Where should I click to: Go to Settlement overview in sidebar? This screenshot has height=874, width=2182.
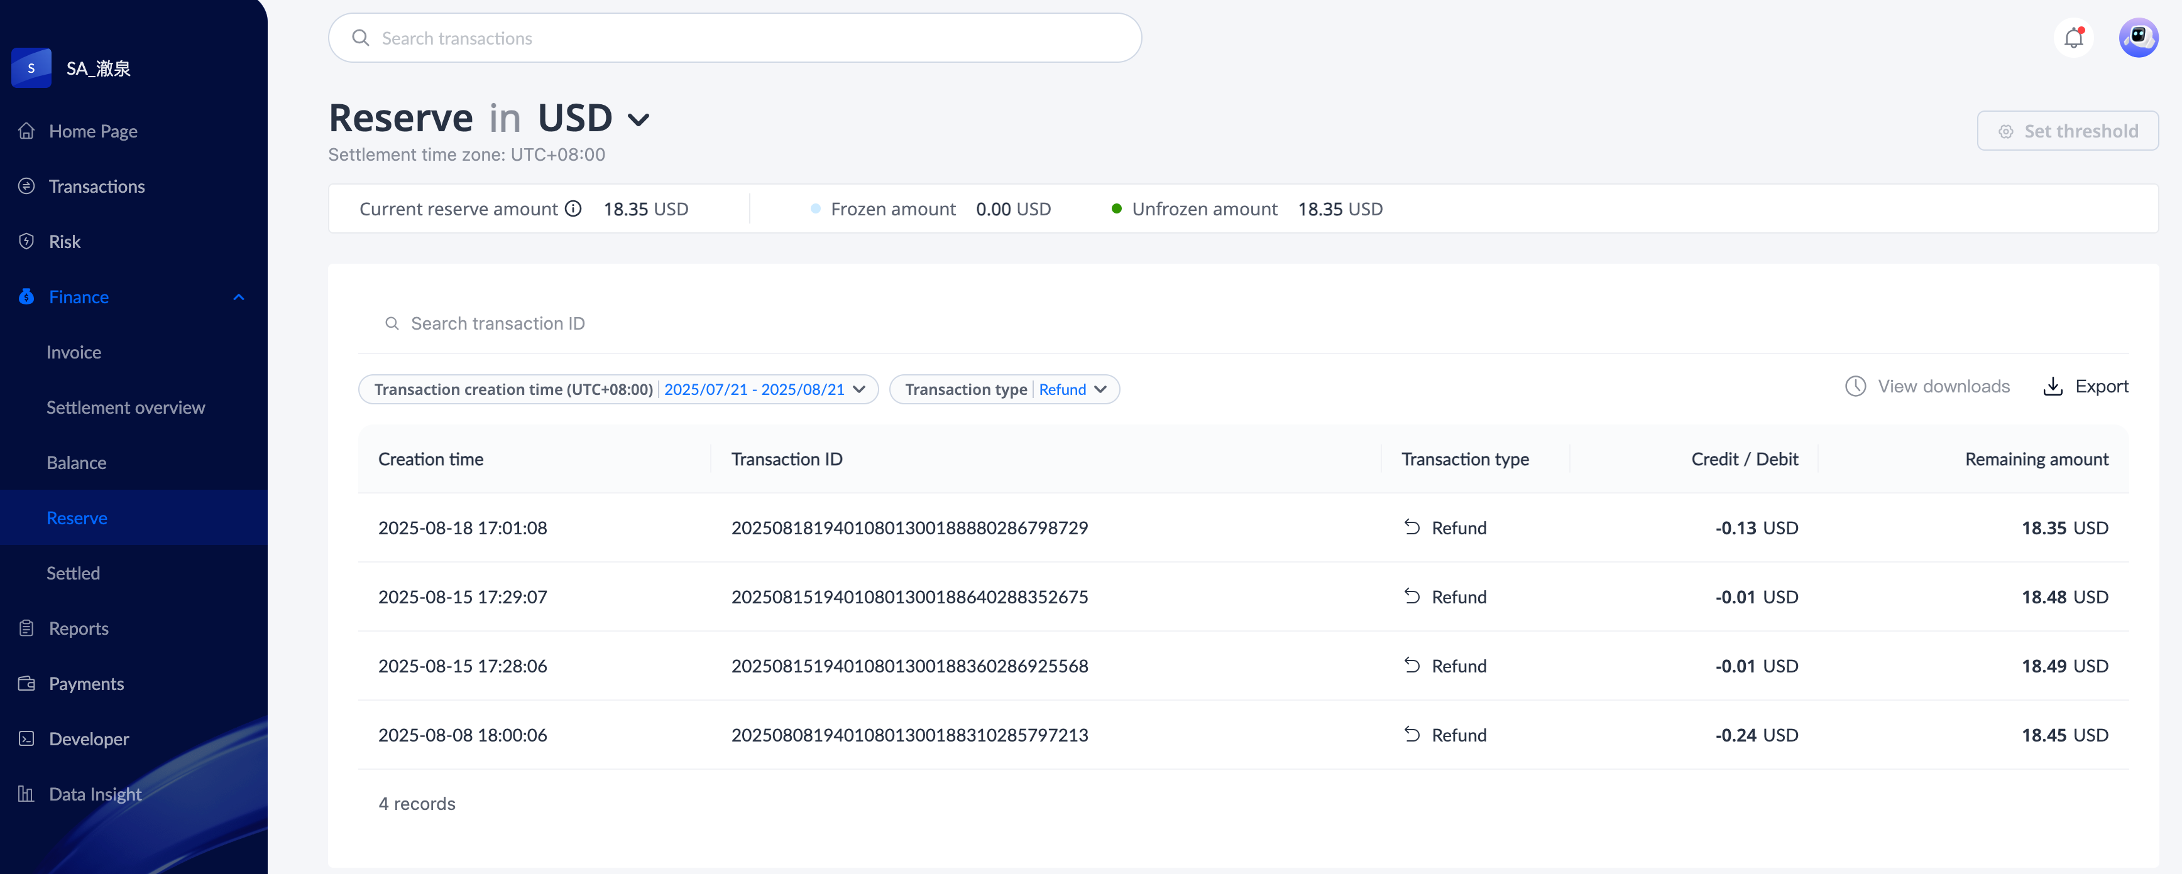pos(125,408)
